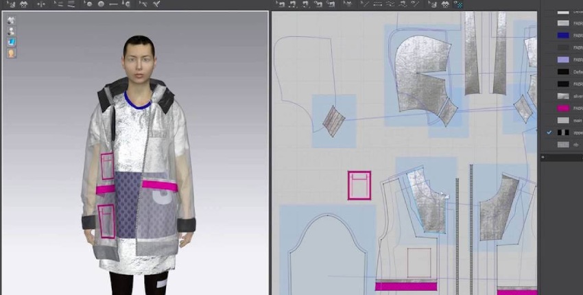
Task: Select the large silver hood pattern piece
Action: click(422, 73)
